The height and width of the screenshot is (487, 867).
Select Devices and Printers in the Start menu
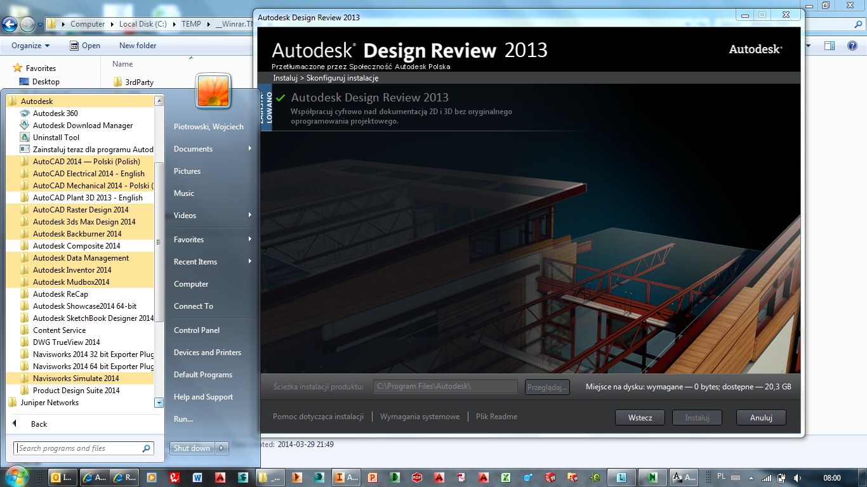point(208,353)
